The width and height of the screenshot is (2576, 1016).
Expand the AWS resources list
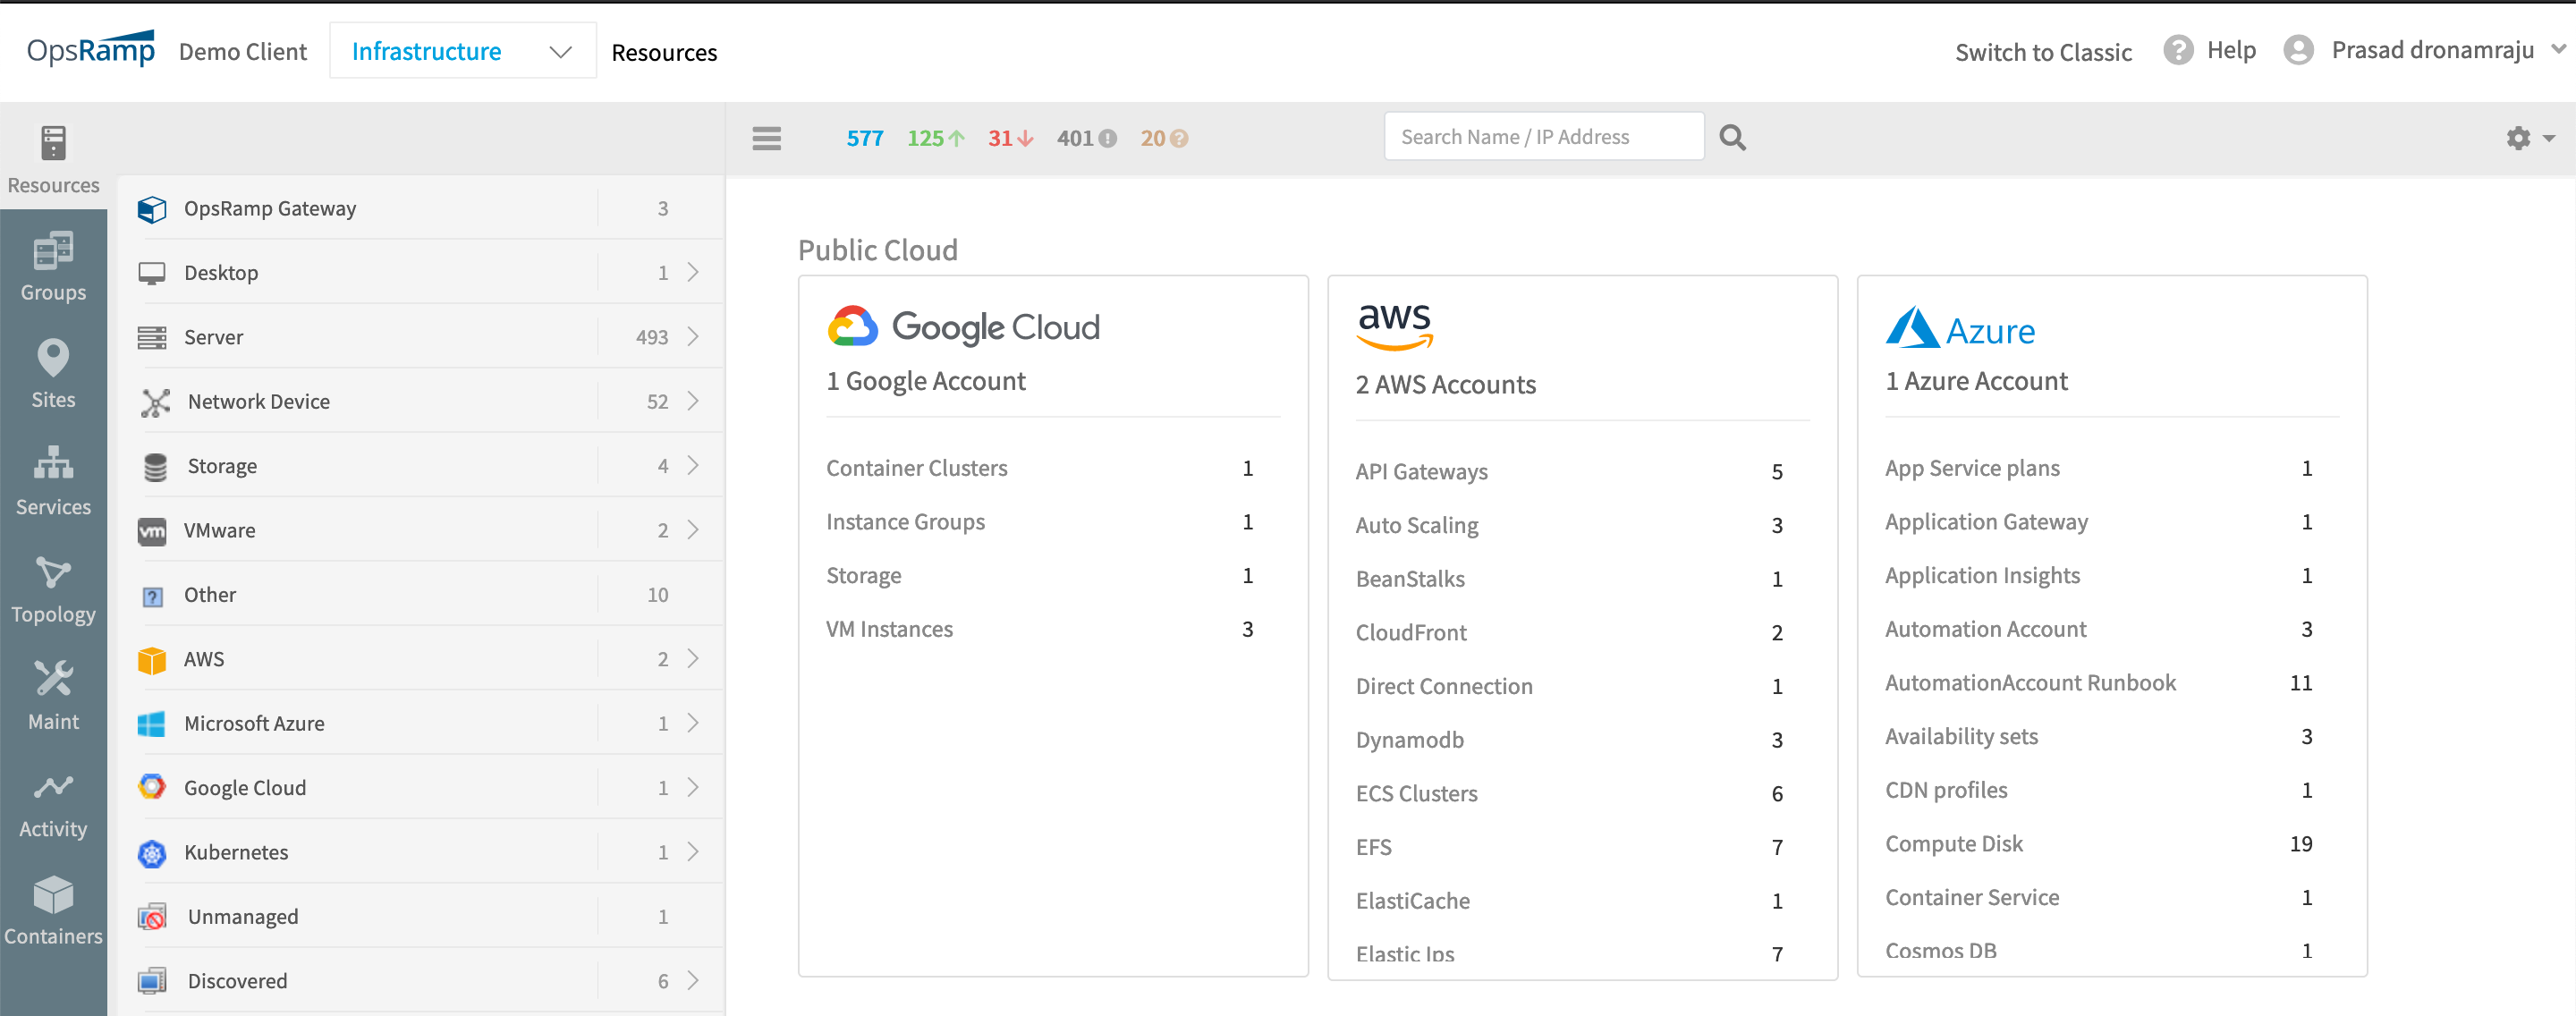(x=697, y=657)
